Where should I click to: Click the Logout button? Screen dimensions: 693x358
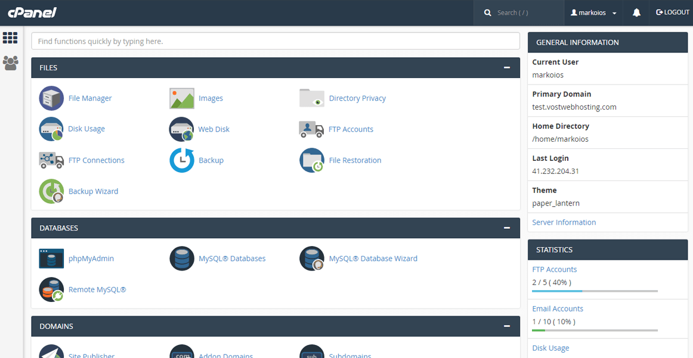[x=673, y=13]
